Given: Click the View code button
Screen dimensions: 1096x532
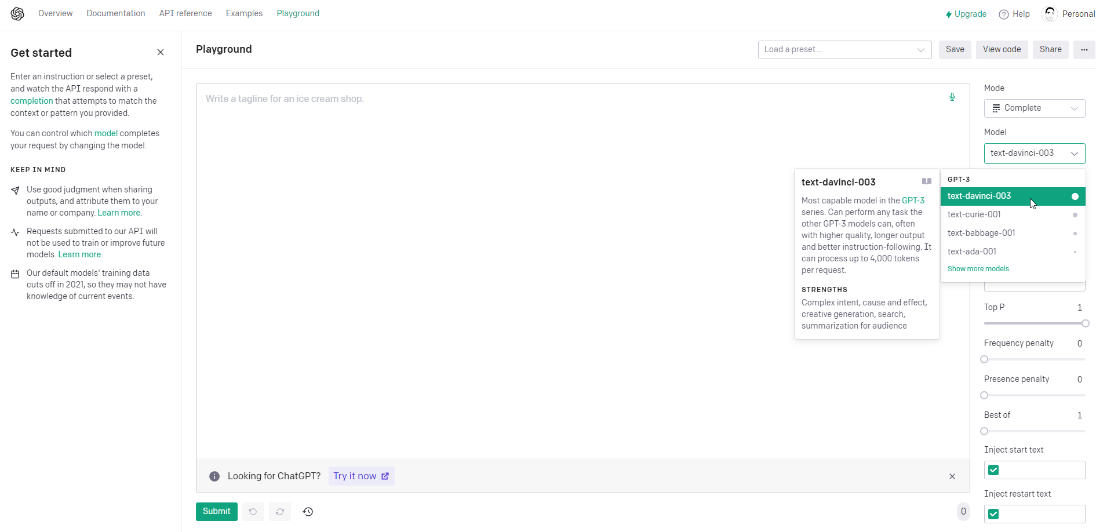Looking at the screenshot, I should tap(1002, 50).
